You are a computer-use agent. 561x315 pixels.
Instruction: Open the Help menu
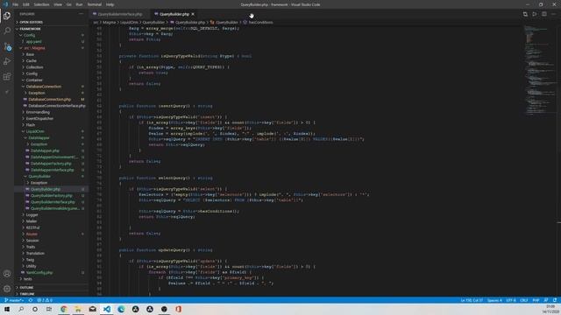(x=110, y=4)
